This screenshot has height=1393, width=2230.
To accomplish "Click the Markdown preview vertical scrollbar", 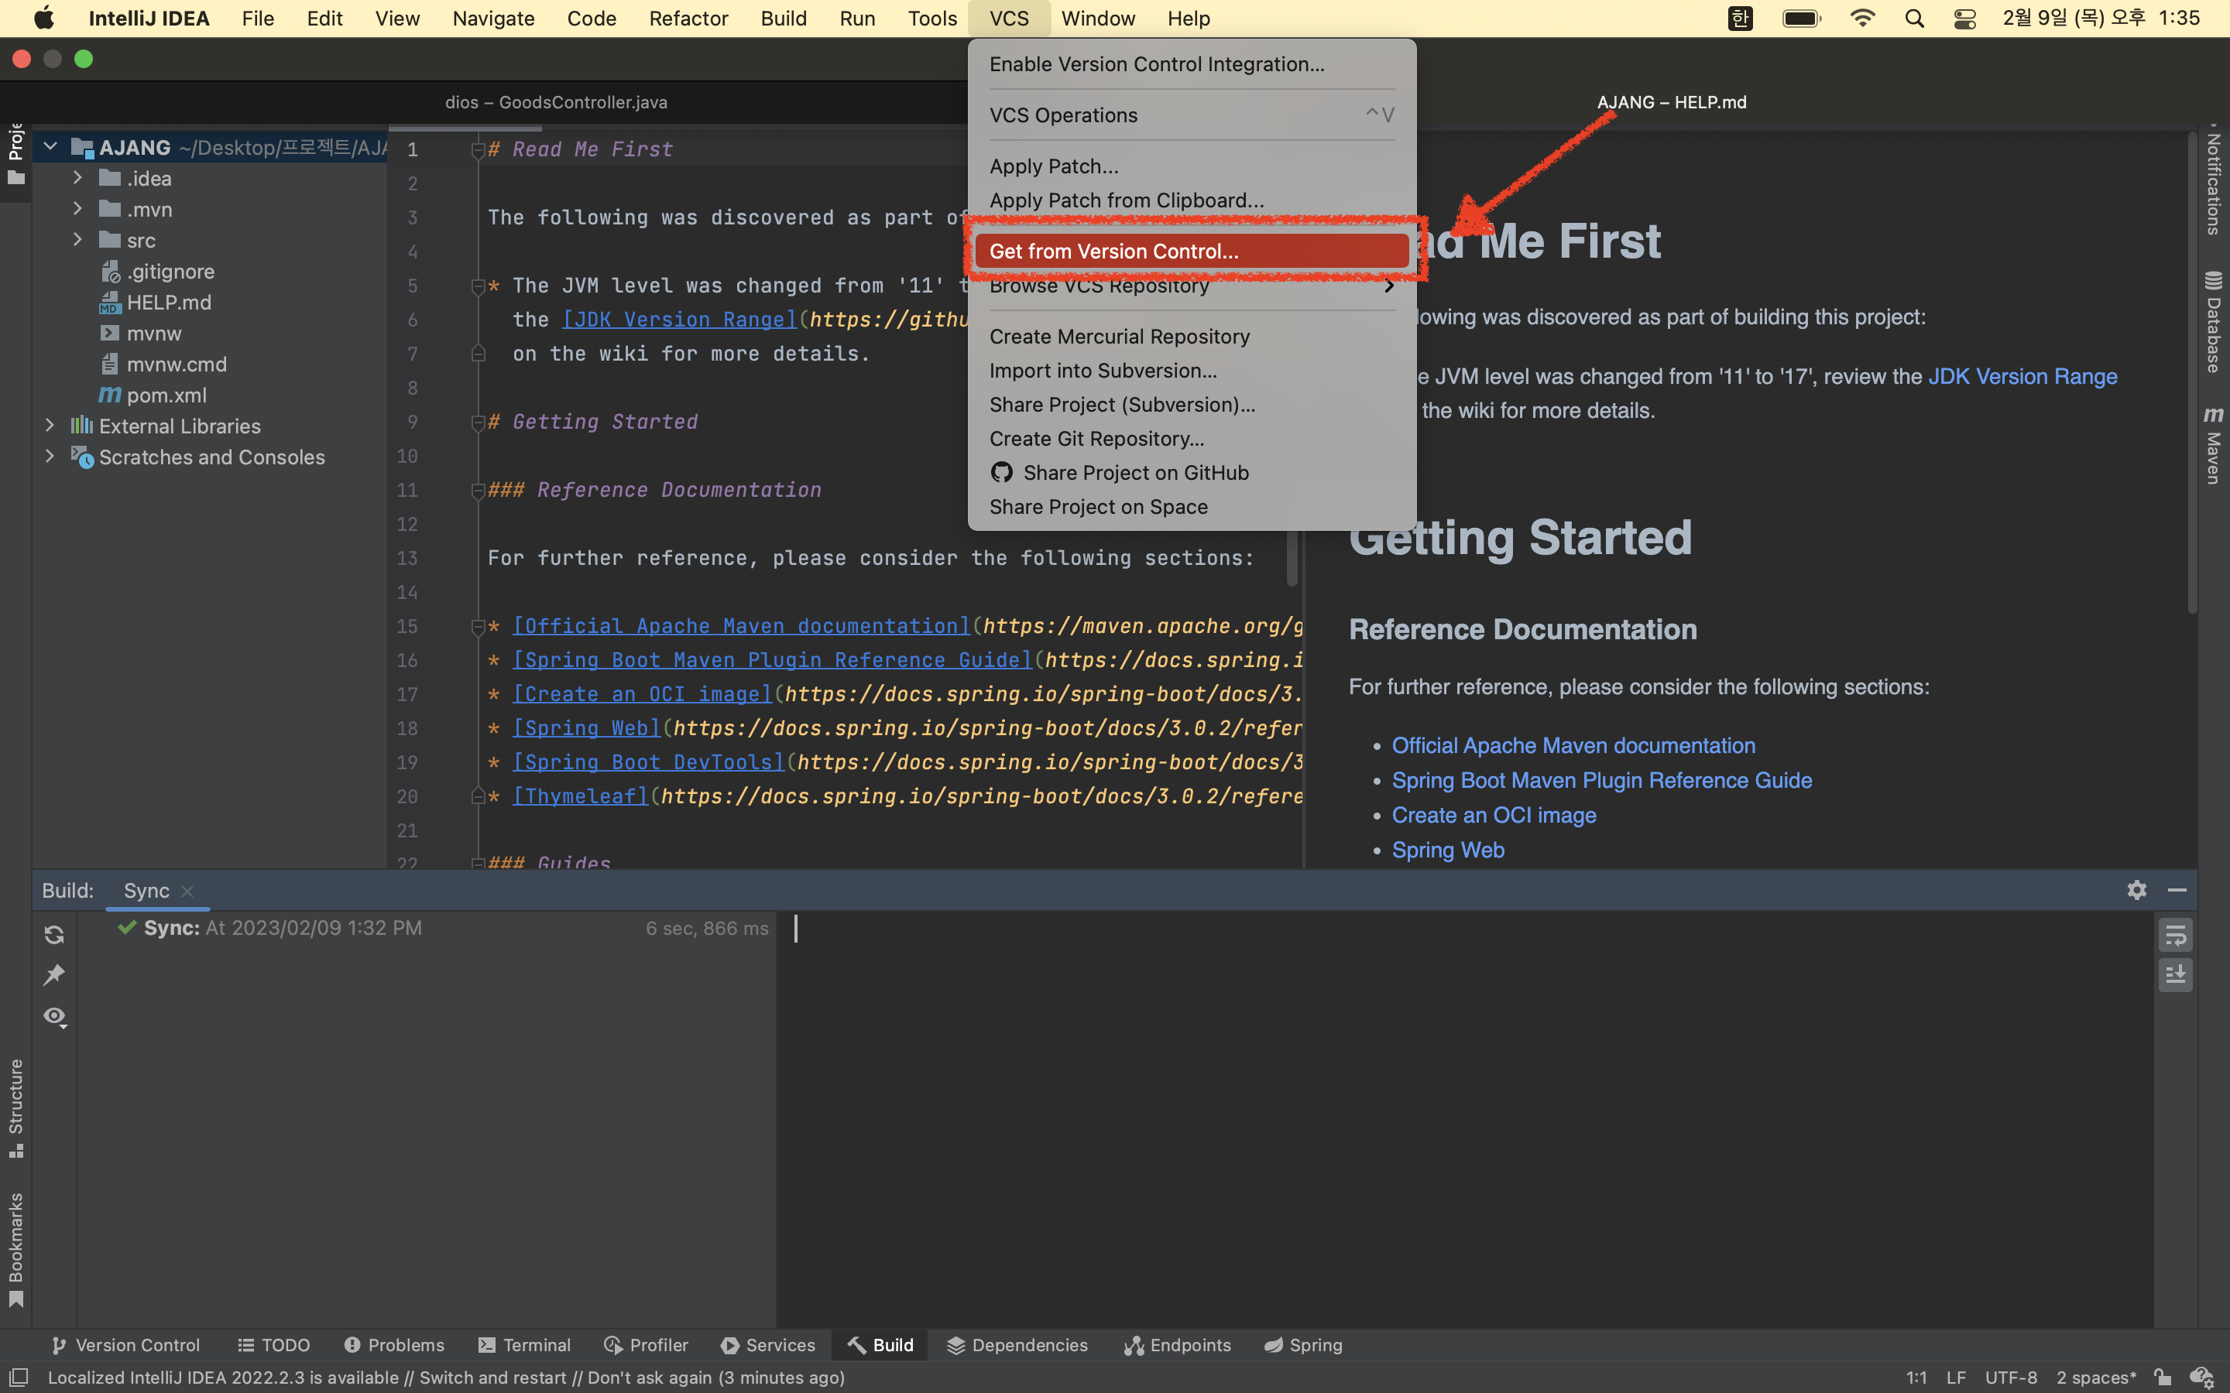I will point(2191,373).
